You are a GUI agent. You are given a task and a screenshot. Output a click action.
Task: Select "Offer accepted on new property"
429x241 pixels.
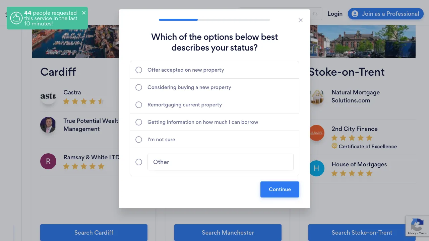pyautogui.click(x=139, y=70)
